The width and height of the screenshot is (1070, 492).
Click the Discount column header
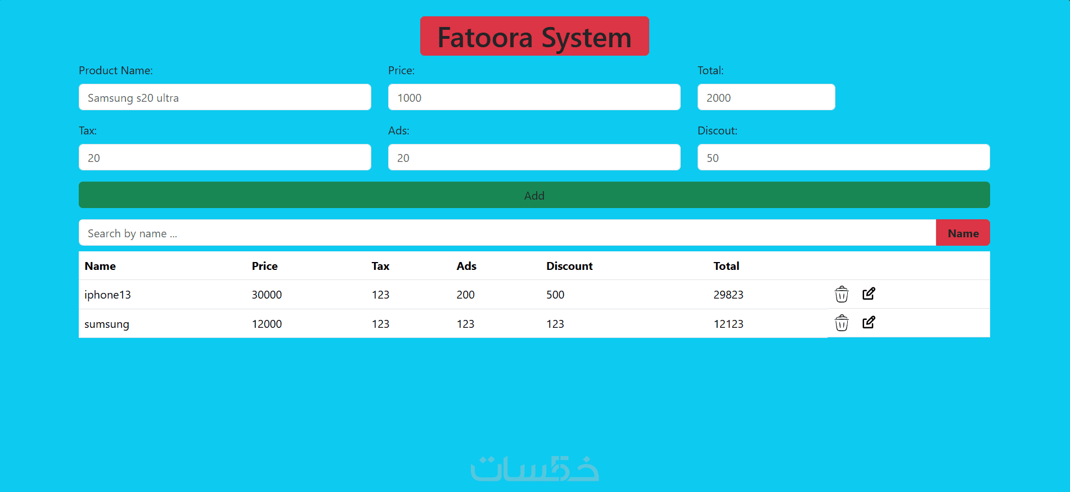(x=569, y=266)
